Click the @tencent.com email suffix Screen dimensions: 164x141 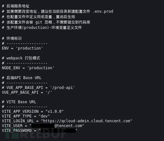pos(68,126)
